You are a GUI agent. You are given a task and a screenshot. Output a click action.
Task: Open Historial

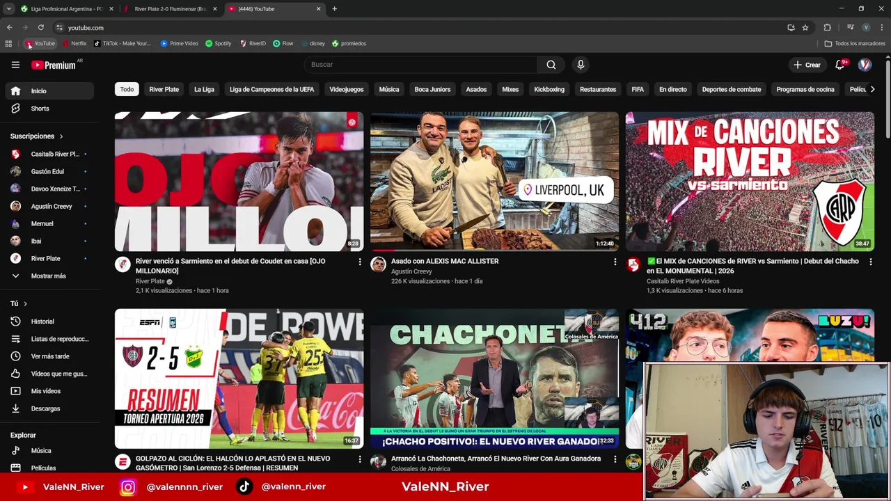(50, 321)
